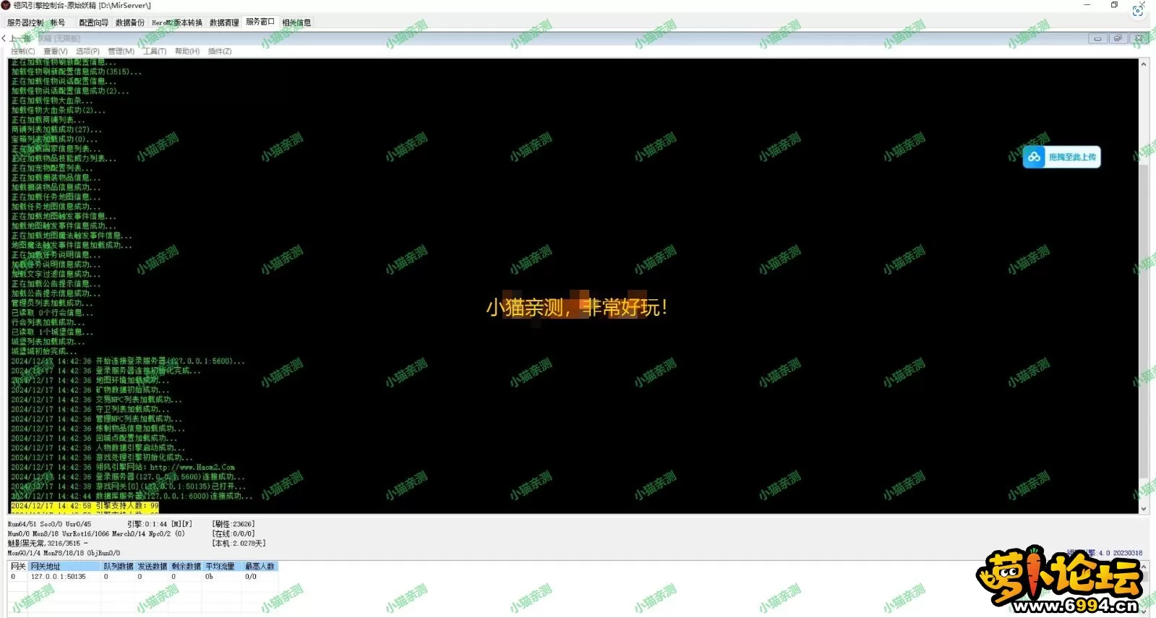Click the 拖拽至此上传 cloud upload button

click(1061, 157)
